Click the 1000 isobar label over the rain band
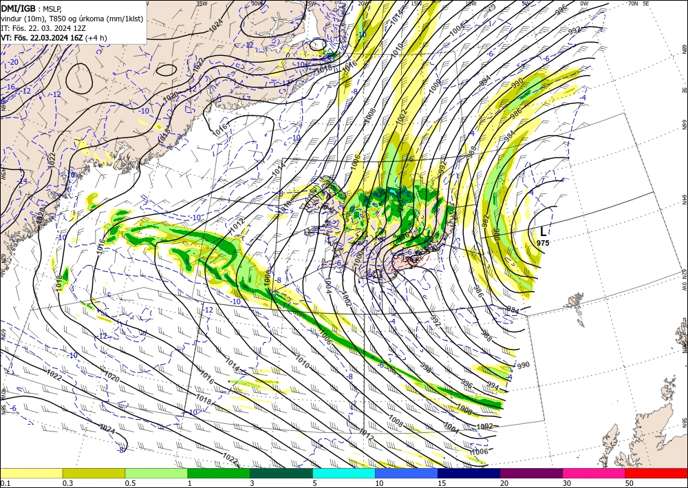 pyautogui.click(x=464, y=411)
